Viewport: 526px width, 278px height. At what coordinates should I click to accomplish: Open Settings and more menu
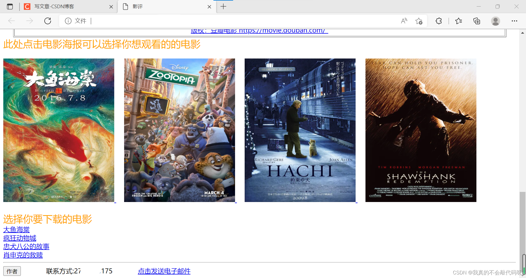[514, 21]
